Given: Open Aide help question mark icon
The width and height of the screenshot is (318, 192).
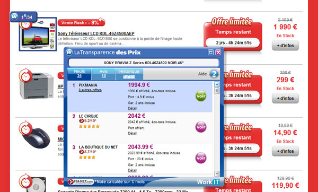Looking at the screenshot, I should [x=214, y=74].
